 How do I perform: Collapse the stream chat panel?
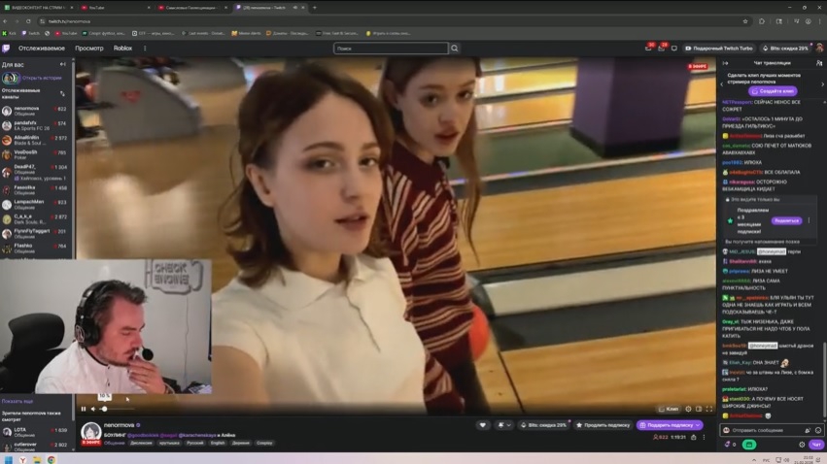pyautogui.click(x=725, y=63)
